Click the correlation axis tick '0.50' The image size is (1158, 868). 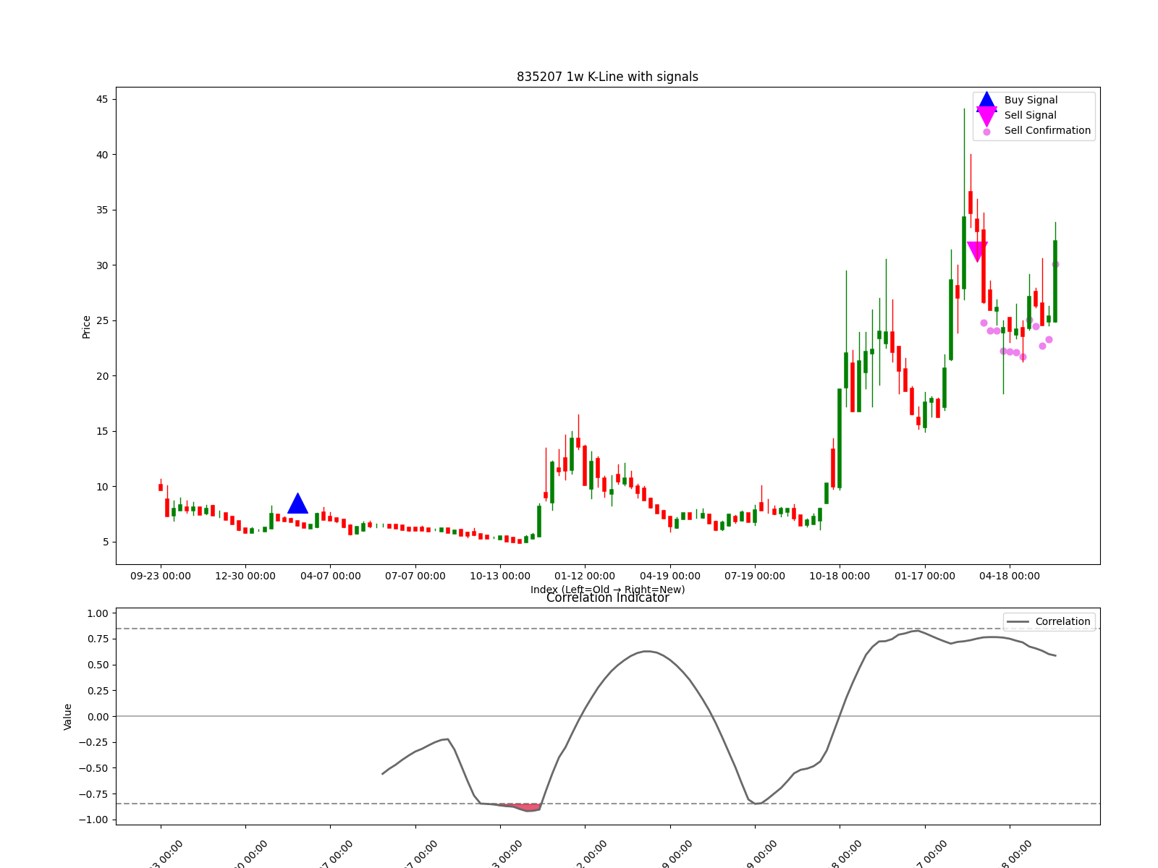pos(98,665)
